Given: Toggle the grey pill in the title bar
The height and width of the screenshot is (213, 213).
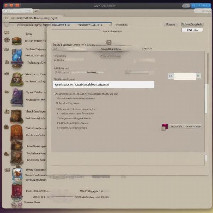Looking at the screenshot, I should coord(186,6).
